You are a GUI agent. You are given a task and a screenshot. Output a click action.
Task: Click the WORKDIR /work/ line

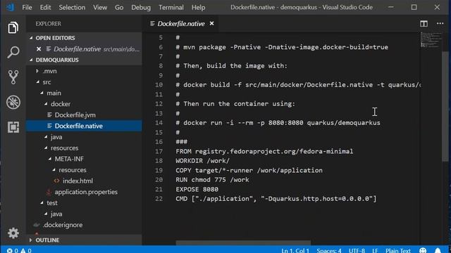pyautogui.click(x=202, y=161)
